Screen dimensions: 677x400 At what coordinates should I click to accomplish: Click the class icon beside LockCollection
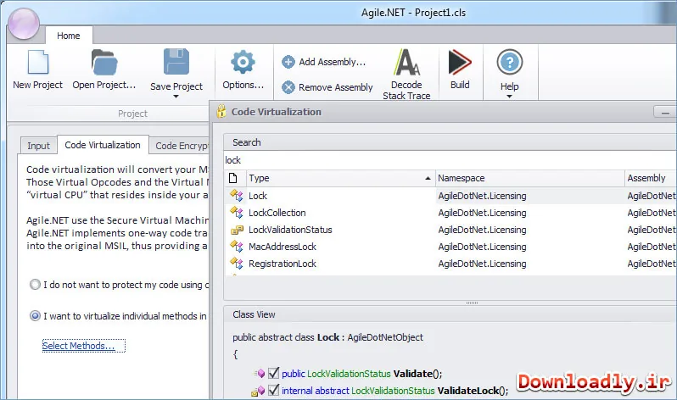[237, 213]
